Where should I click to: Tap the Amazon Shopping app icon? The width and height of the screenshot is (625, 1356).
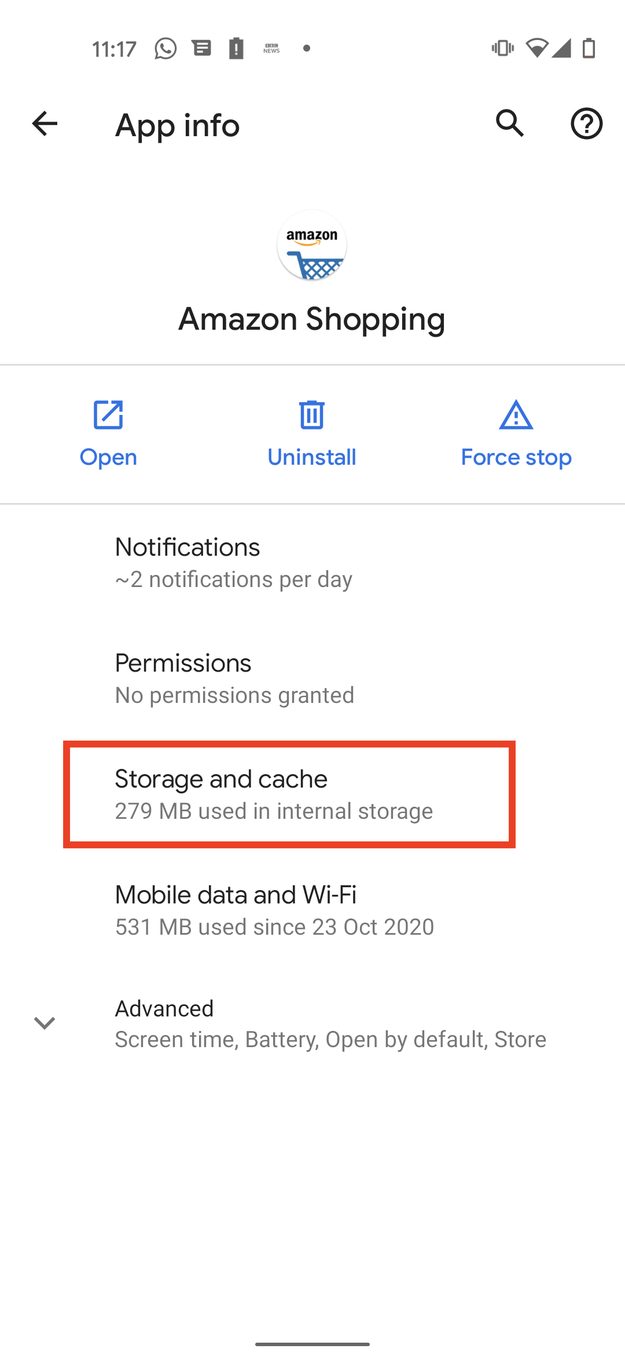coord(312,245)
